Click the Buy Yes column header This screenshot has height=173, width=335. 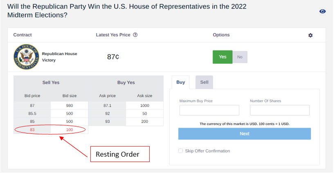pyautogui.click(x=126, y=82)
